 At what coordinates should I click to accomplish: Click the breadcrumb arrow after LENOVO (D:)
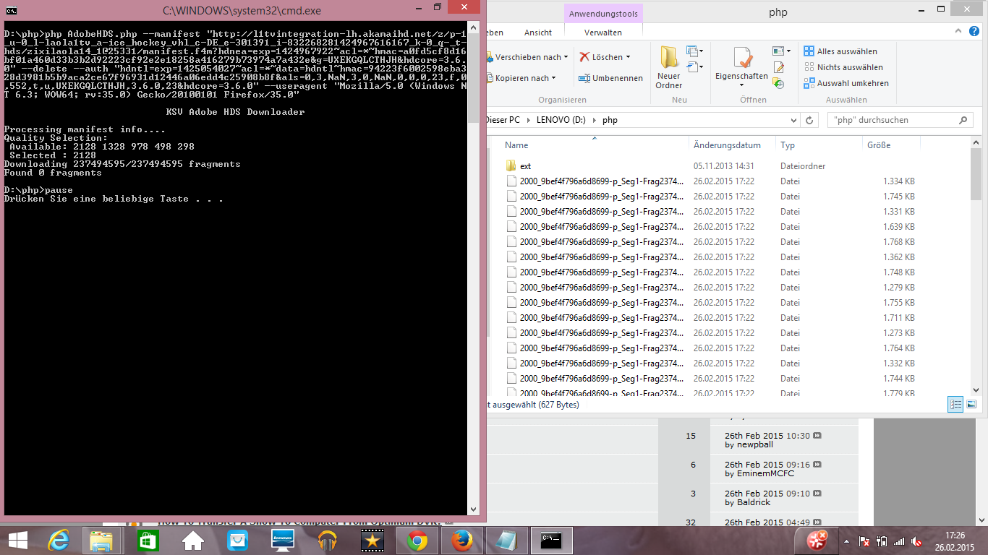pyautogui.click(x=595, y=120)
